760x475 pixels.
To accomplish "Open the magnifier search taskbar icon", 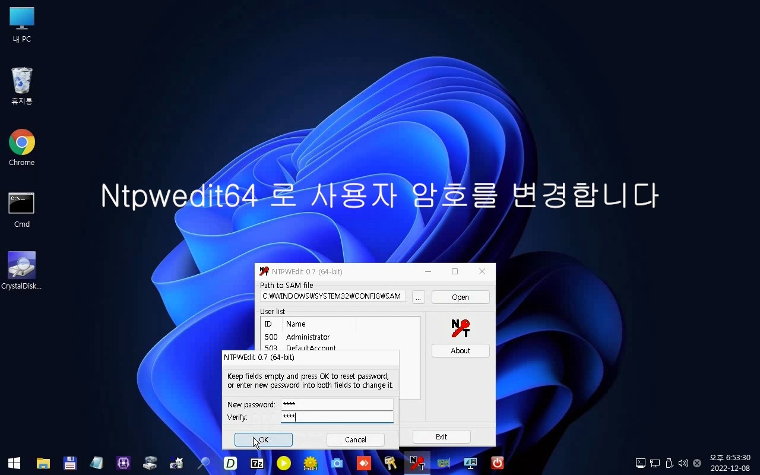I will tap(204, 463).
